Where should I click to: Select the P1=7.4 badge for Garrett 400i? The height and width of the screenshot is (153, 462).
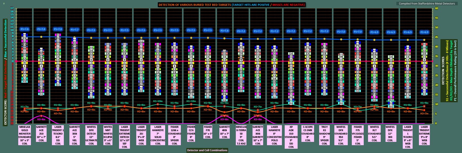224,31
